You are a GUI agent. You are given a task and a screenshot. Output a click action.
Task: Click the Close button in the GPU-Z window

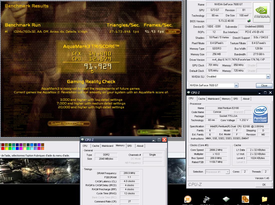coord(264,86)
